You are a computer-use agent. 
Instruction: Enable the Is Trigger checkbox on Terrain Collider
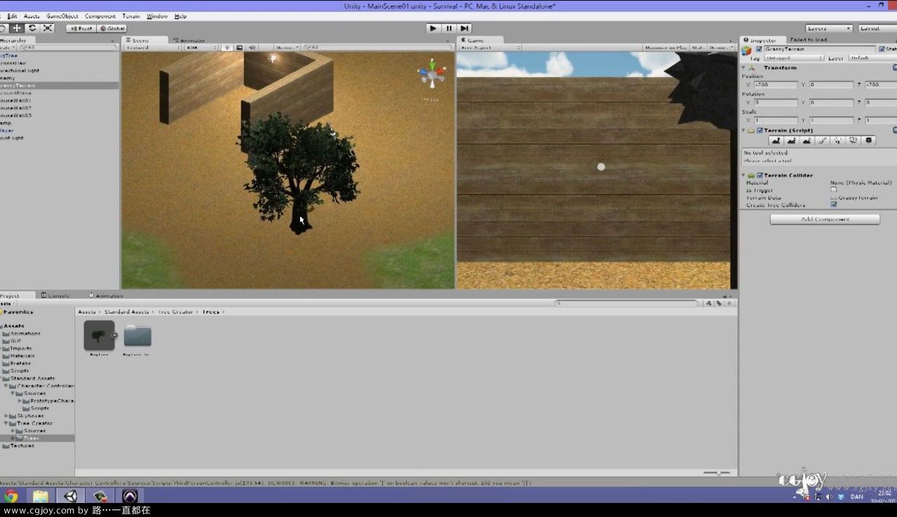834,189
